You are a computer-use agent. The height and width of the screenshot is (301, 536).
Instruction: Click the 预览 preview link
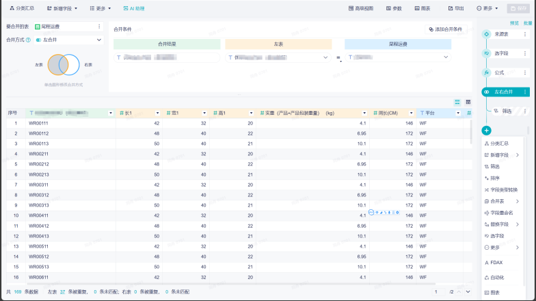515,23
